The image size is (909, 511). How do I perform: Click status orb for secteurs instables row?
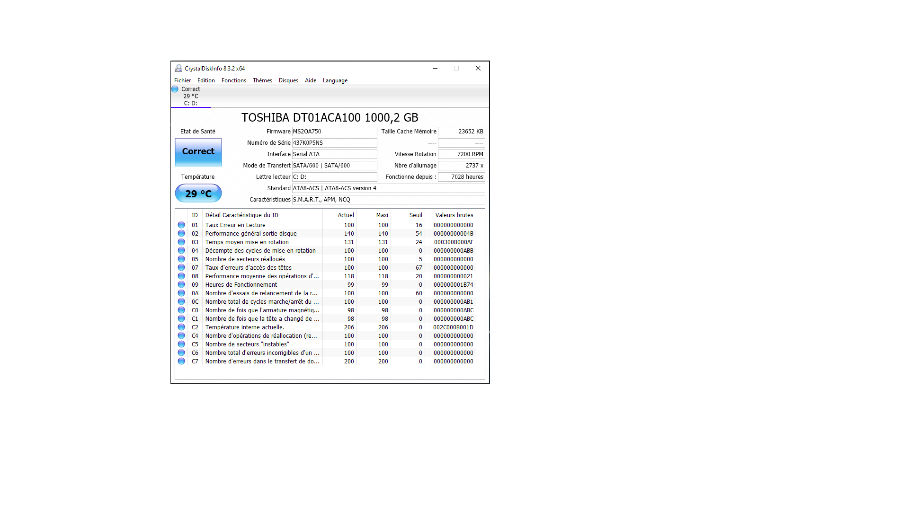pos(181,344)
